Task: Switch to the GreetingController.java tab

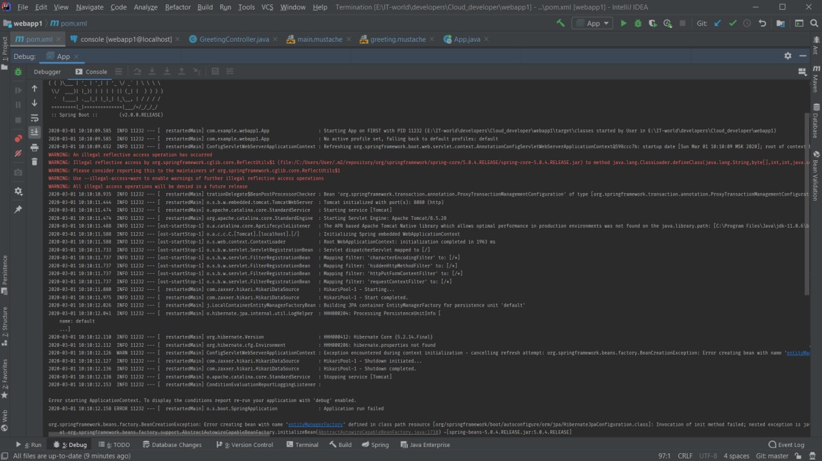Action: point(234,39)
